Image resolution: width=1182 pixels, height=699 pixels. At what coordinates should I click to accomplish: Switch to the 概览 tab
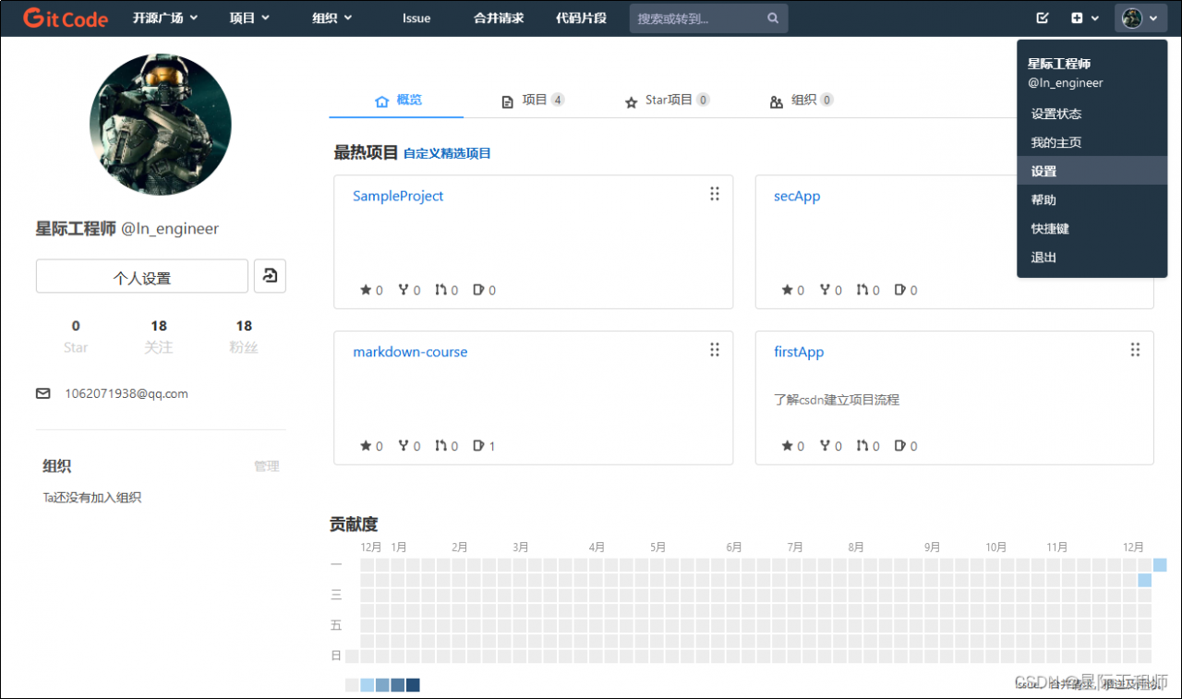pyautogui.click(x=397, y=100)
